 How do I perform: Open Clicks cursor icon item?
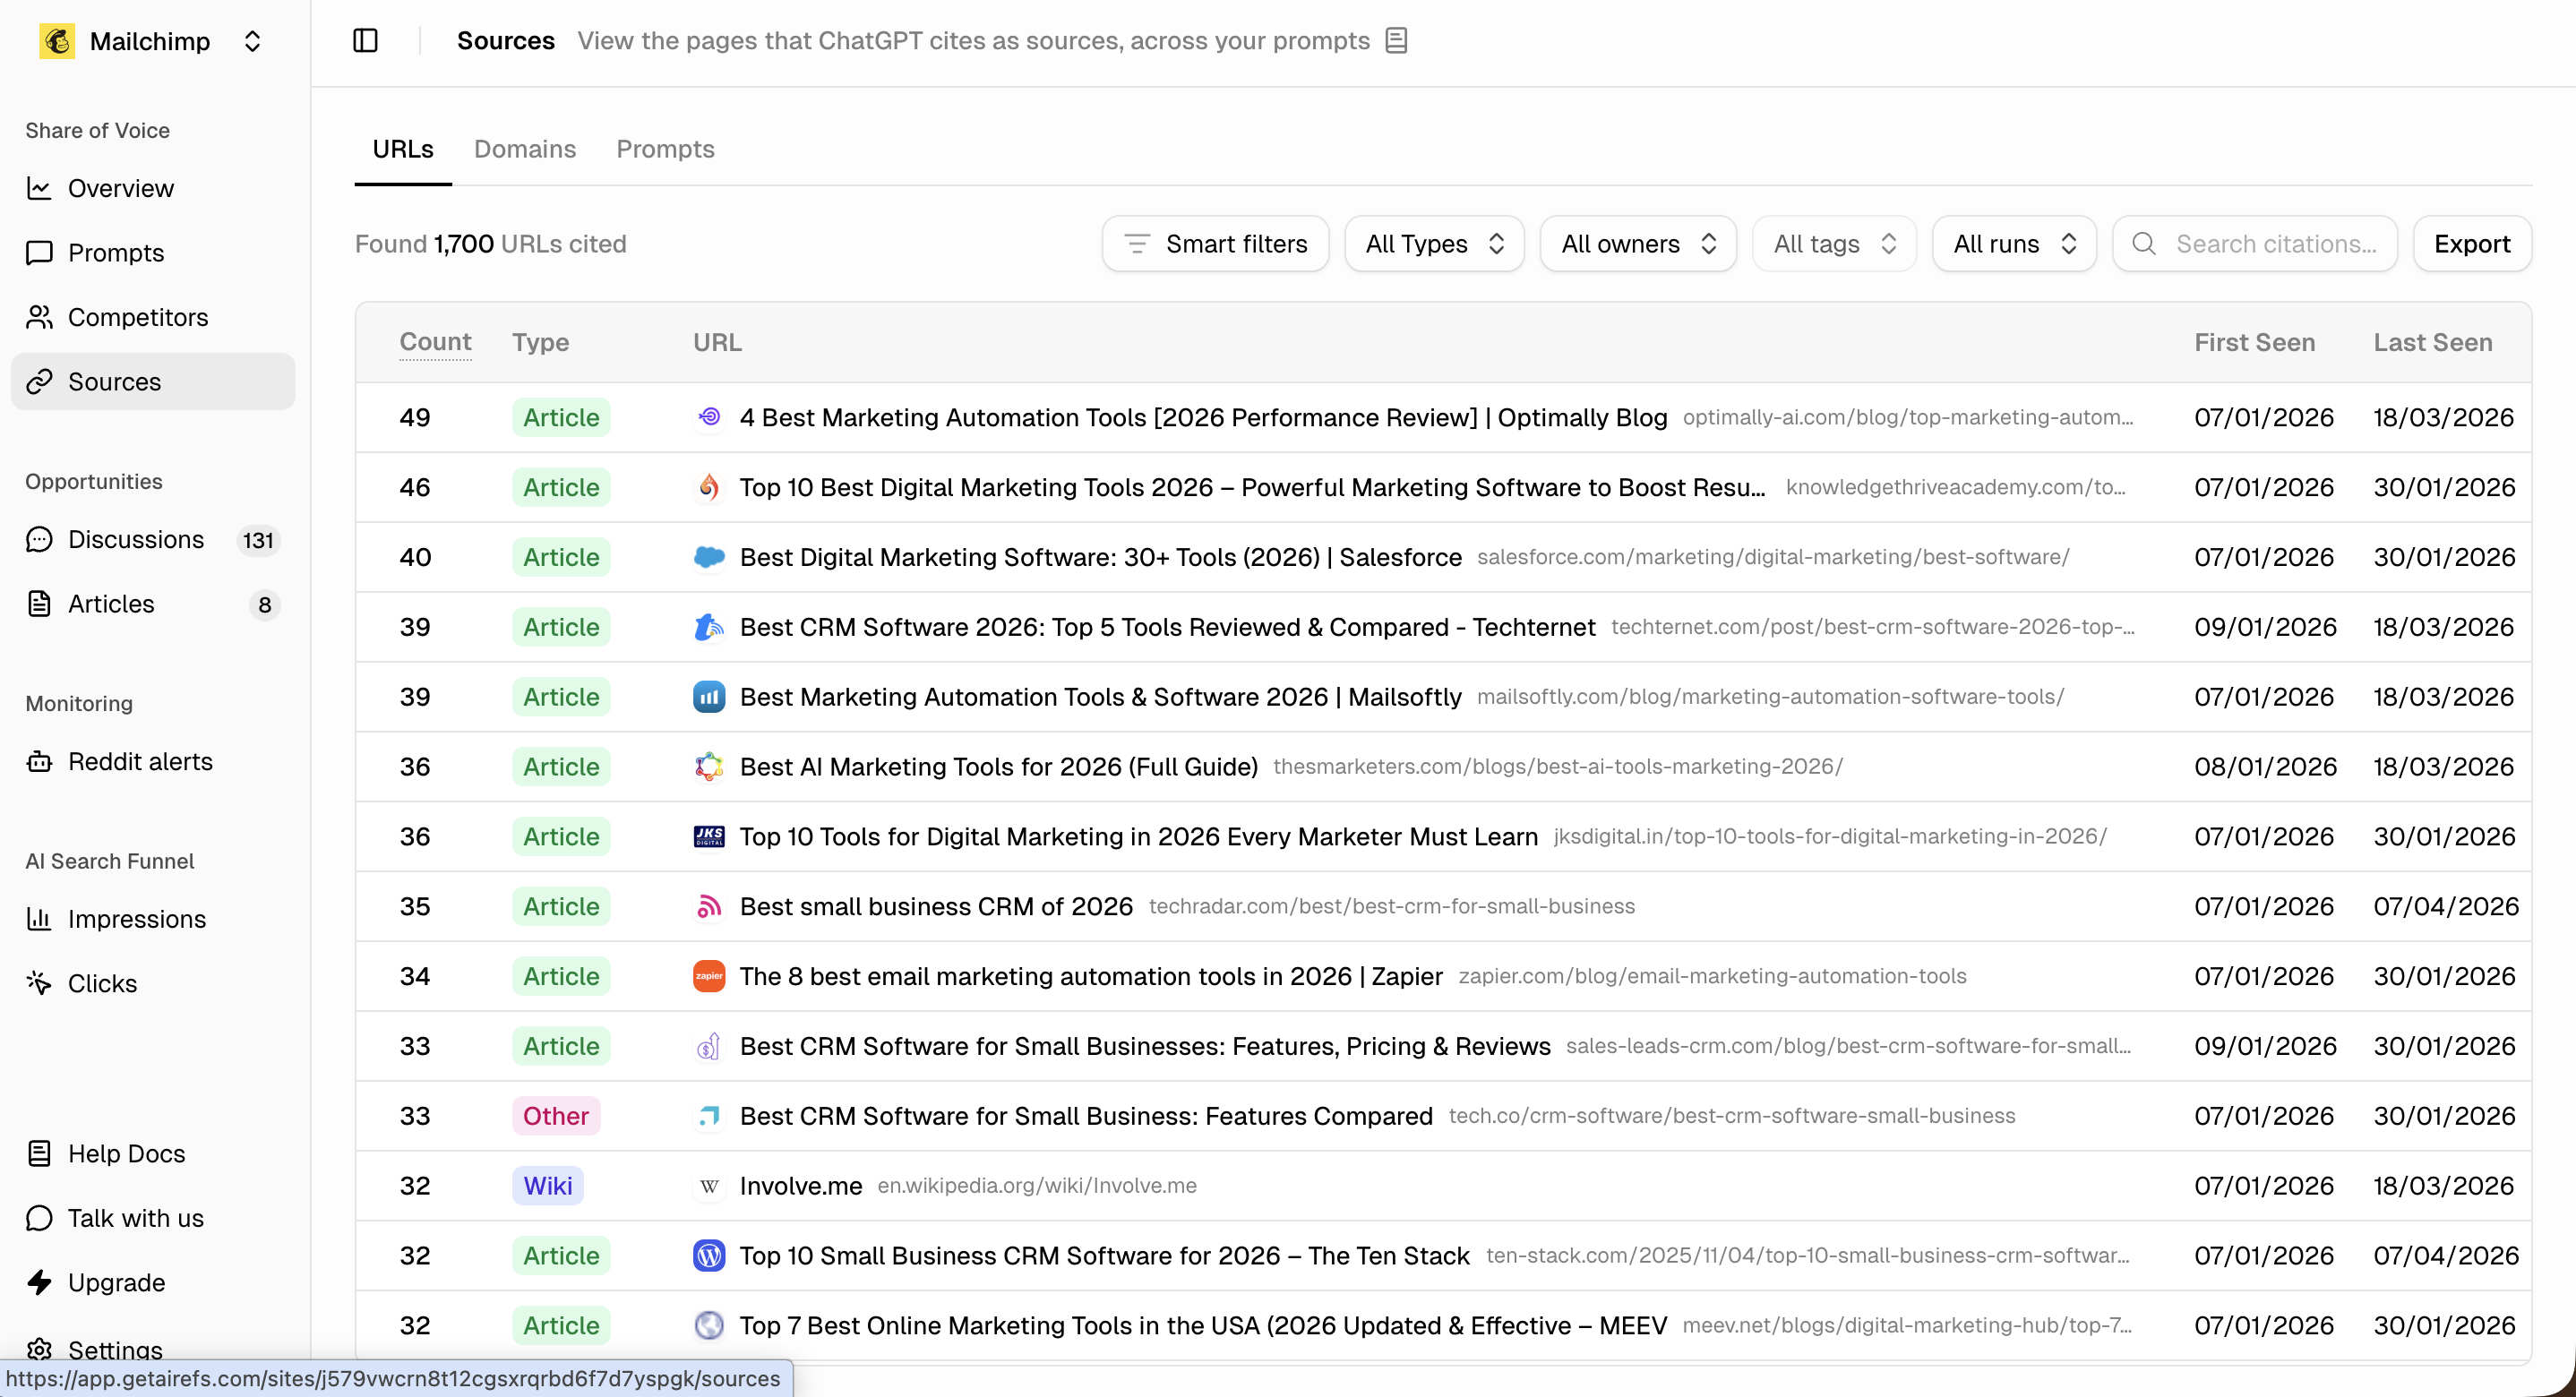pyautogui.click(x=39, y=983)
